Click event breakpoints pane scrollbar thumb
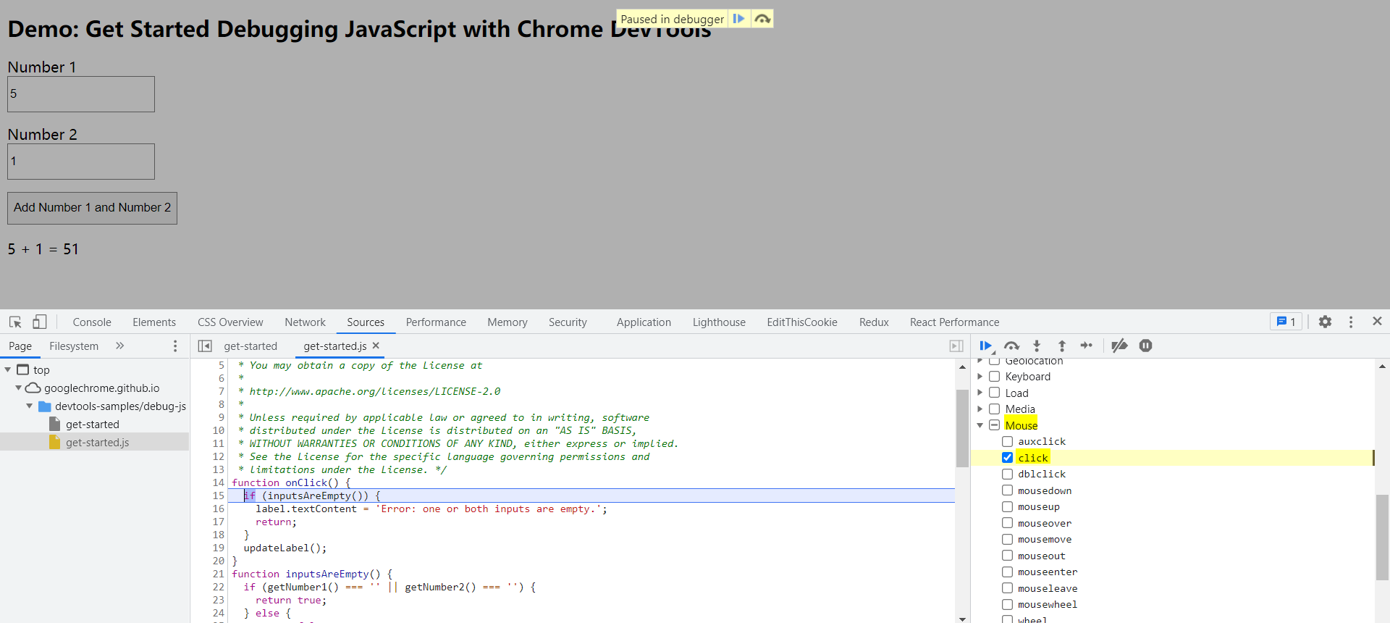This screenshot has width=1390, height=623. [x=1382, y=538]
